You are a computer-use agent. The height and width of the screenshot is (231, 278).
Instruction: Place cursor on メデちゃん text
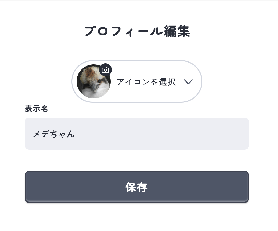point(54,134)
